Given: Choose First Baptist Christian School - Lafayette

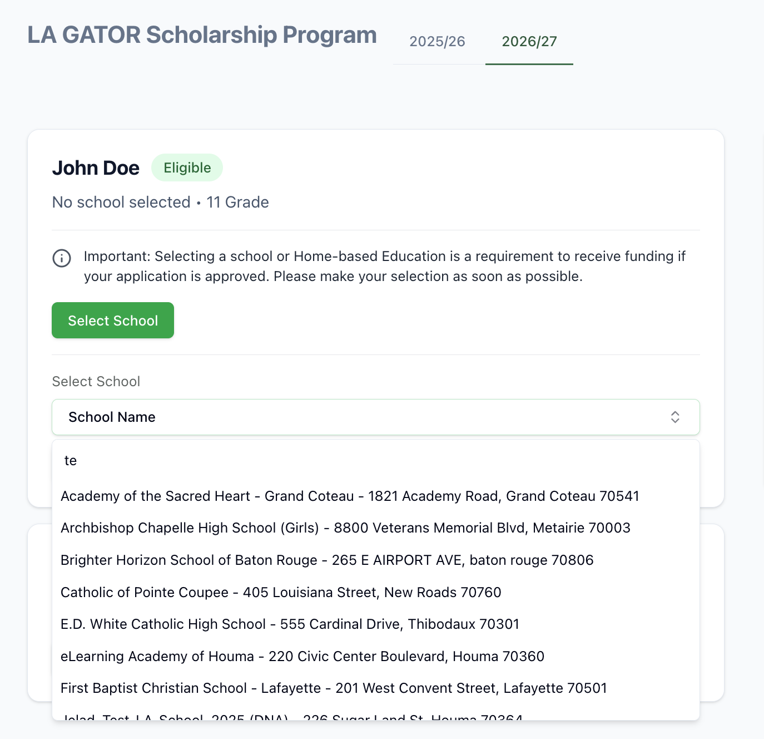Looking at the screenshot, I should [334, 688].
